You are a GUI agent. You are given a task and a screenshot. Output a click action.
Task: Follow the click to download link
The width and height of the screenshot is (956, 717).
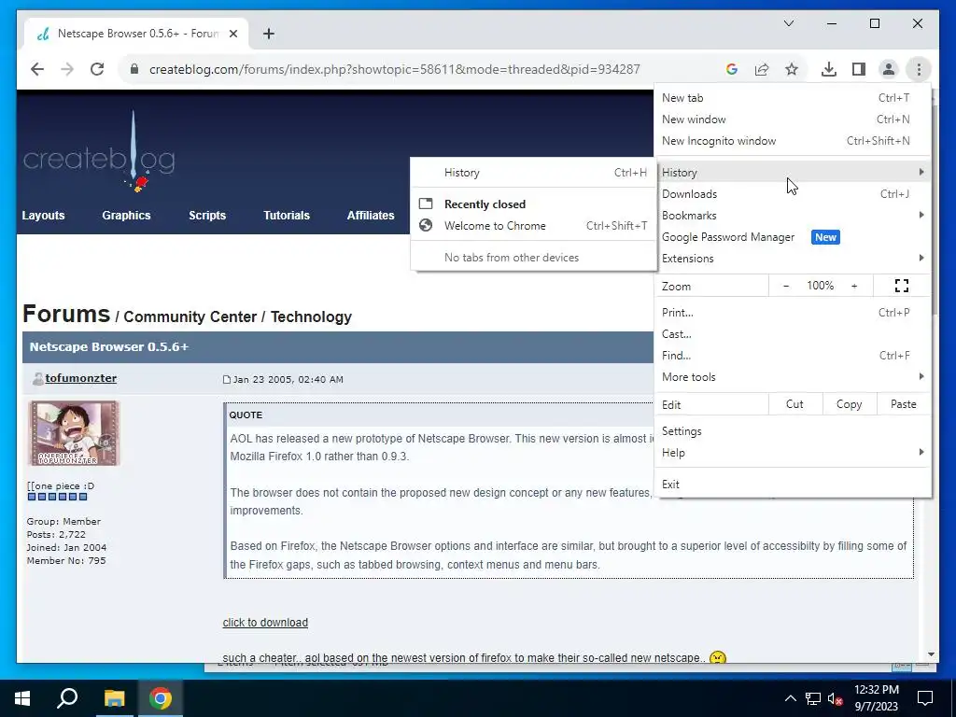265,623
